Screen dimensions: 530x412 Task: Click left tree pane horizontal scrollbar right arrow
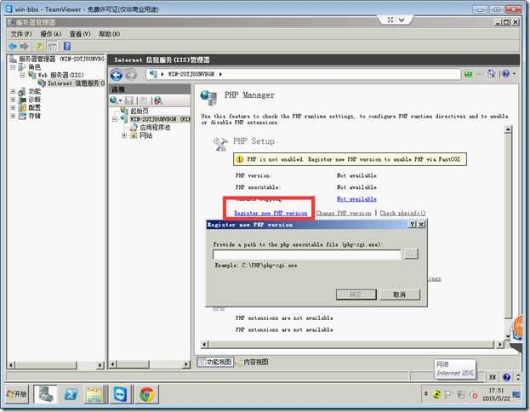pyautogui.click(x=100, y=365)
